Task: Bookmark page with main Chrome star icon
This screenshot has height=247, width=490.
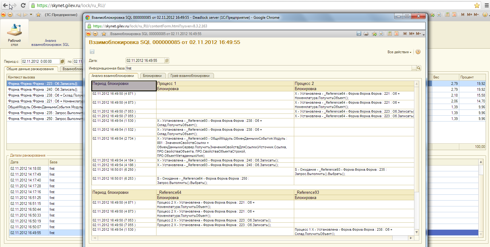Action: 477,5
